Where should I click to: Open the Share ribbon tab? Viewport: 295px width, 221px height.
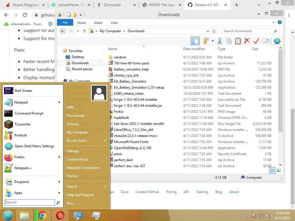pyautogui.click(x=98, y=23)
